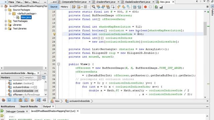Image resolution: width=214 pixels, height=120 pixels.
Task: Click Previous Bookmark icon
Action: [119, 7]
